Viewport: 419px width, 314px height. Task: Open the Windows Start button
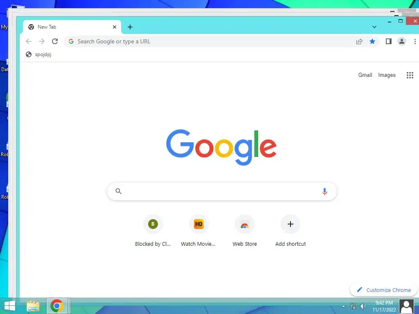click(x=10, y=306)
